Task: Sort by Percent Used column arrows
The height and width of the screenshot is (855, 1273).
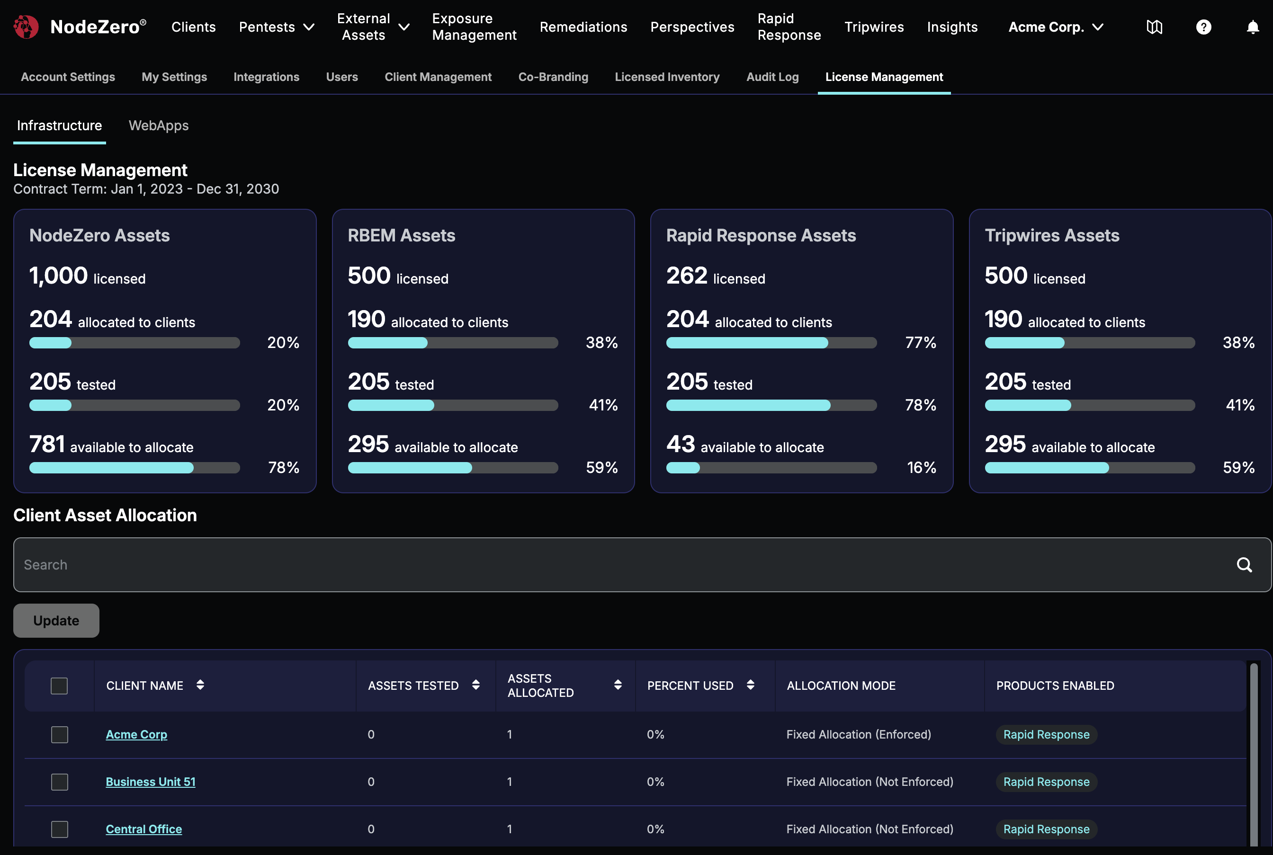Action: 751,685
